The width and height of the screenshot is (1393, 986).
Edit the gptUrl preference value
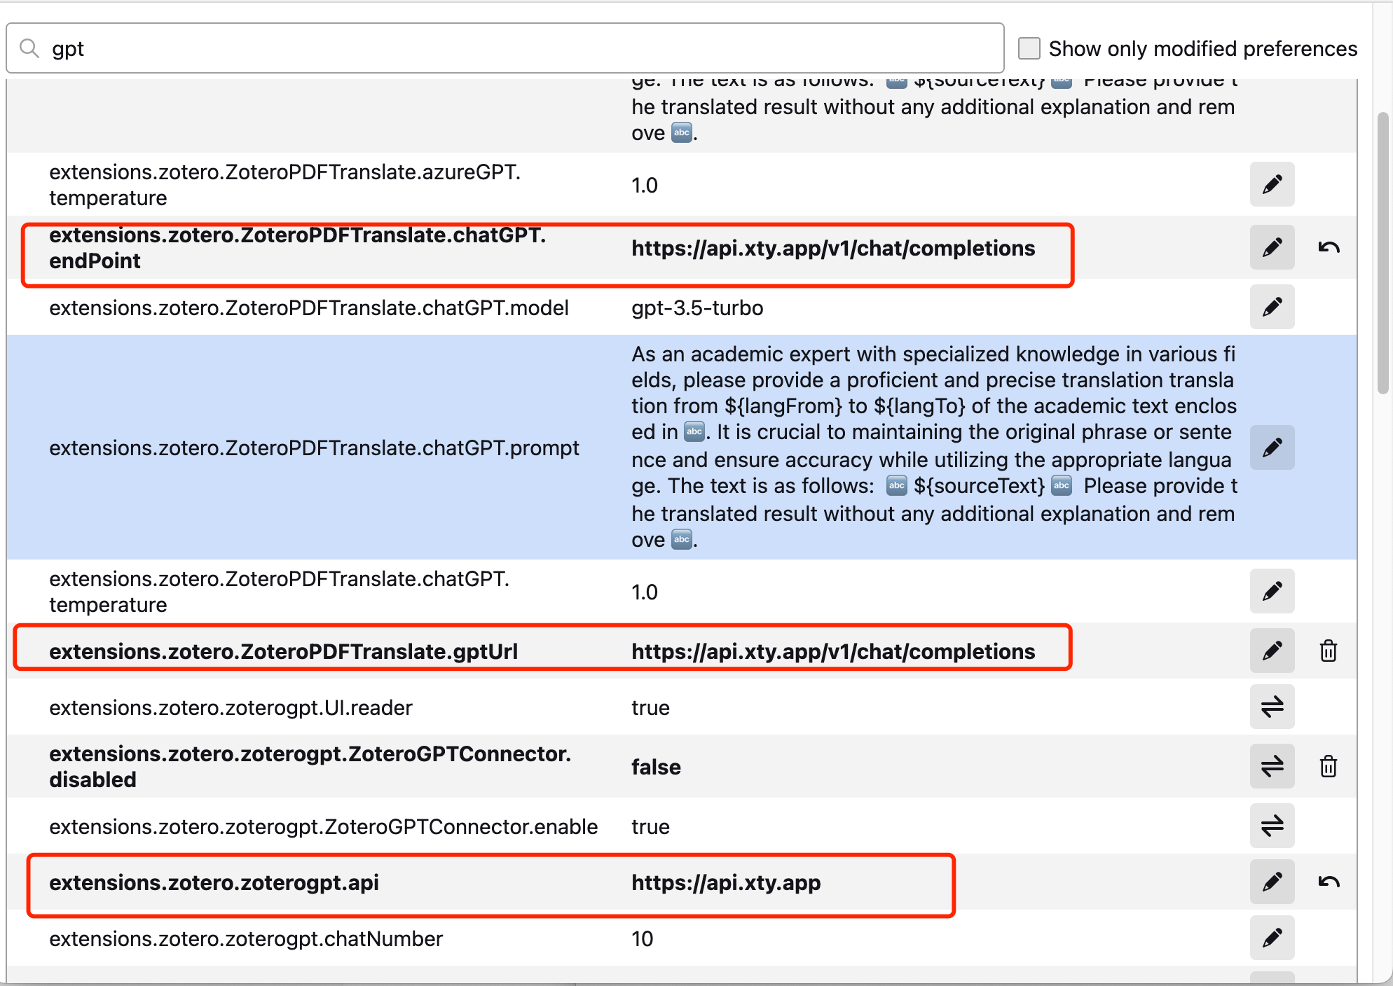pos(1272,651)
